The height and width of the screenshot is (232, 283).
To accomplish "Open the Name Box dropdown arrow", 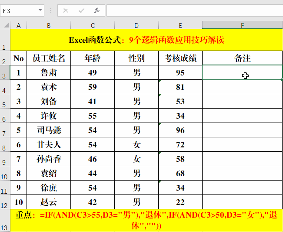I will 40,10.
